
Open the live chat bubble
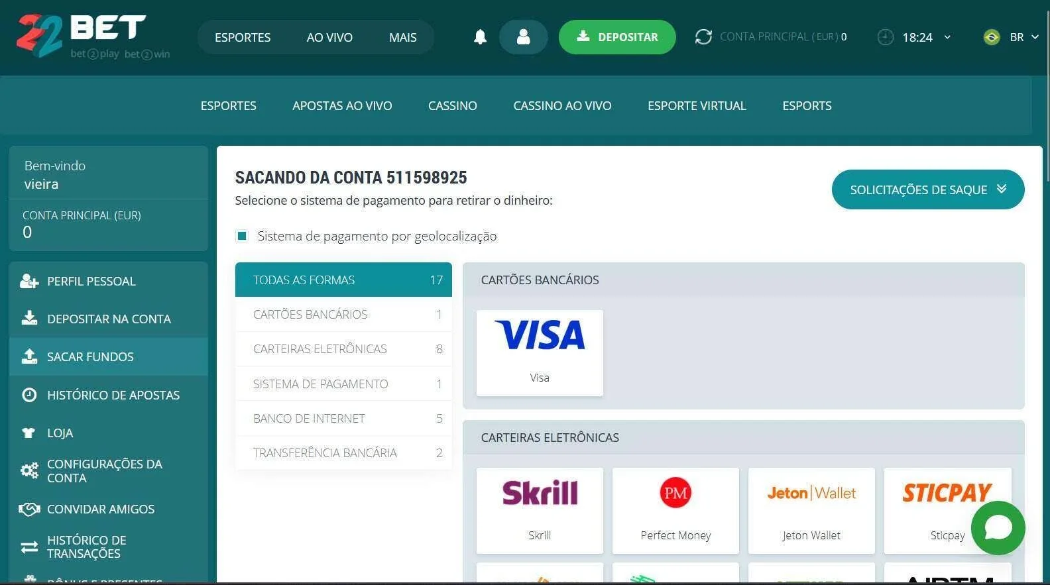pos(998,528)
